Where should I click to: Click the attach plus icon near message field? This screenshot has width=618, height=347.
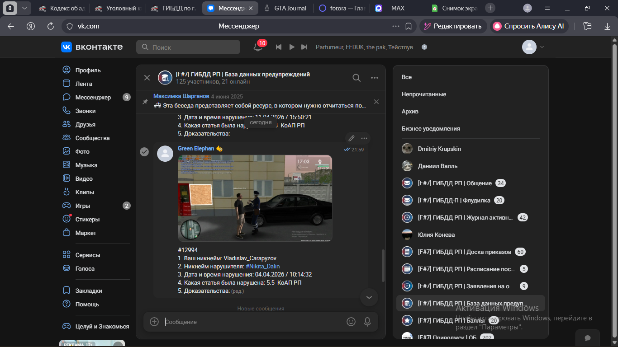coord(154,322)
